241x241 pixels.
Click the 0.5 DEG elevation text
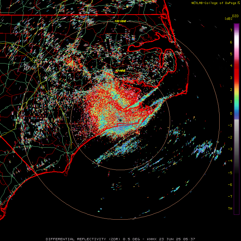point(131,239)
